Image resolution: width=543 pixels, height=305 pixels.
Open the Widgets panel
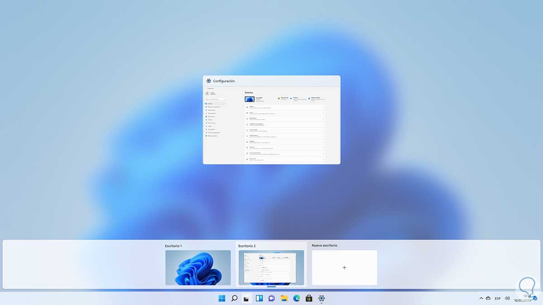pyautogui.click(x=259, y=298)
